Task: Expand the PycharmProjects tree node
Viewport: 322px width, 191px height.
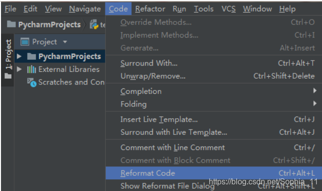Action: tap(19, 56)
